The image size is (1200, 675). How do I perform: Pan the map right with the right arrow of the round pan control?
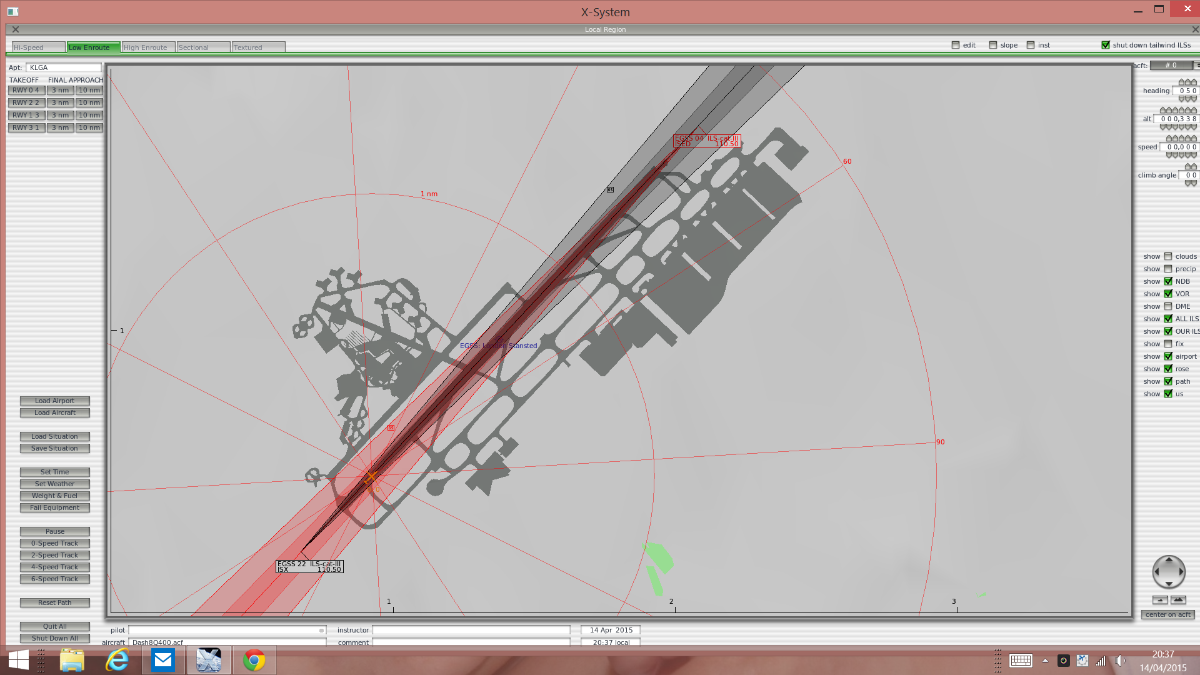[x=1181, y=572]
